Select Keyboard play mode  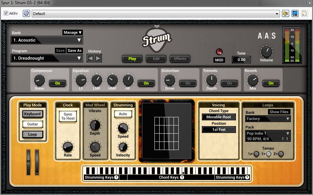(32, 114)
